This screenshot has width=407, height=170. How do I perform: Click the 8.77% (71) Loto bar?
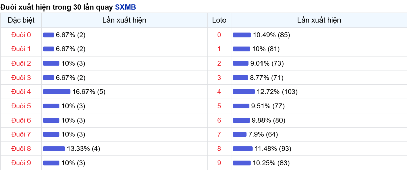click(240, 78)
